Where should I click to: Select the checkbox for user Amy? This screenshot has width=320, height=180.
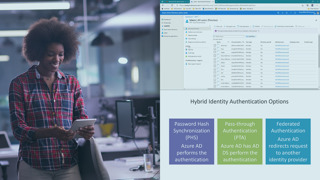(215, 49)
